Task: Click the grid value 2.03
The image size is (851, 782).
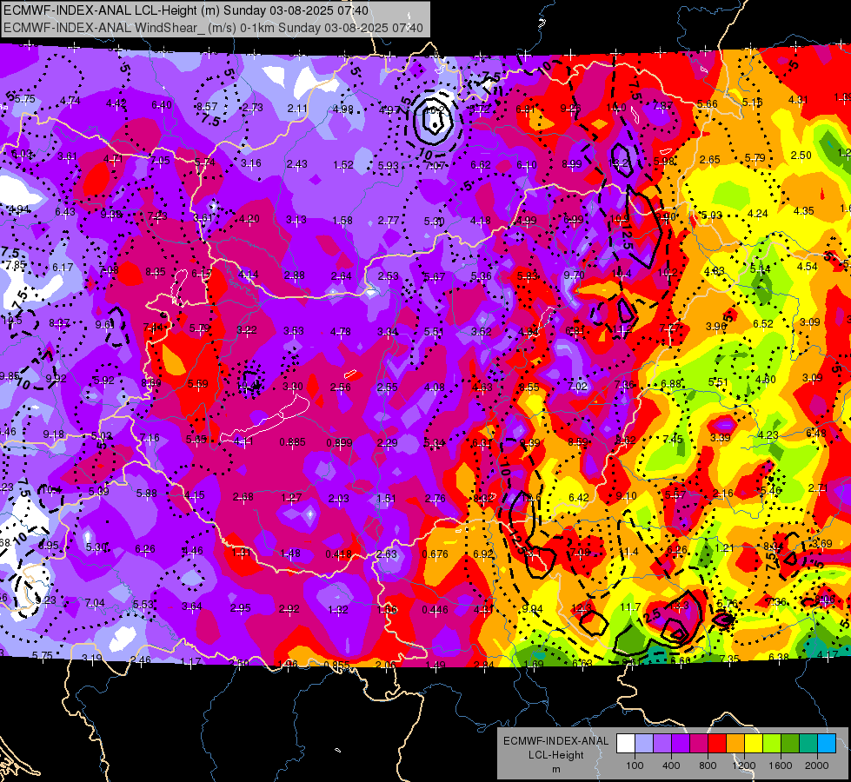Action: (339, 499)
